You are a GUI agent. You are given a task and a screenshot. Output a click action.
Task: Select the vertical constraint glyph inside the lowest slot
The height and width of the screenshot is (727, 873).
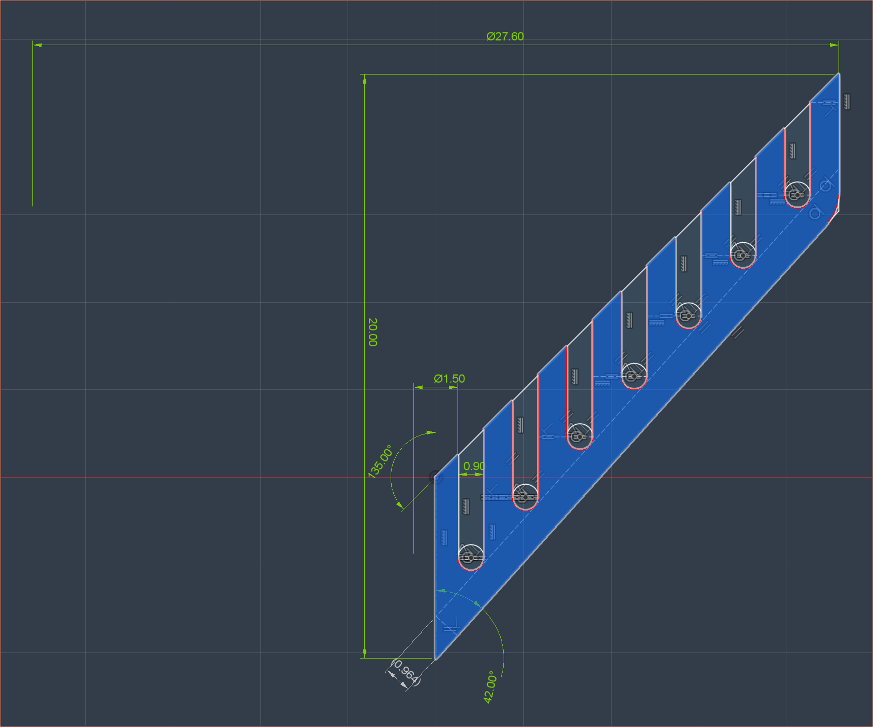point(466,506)
